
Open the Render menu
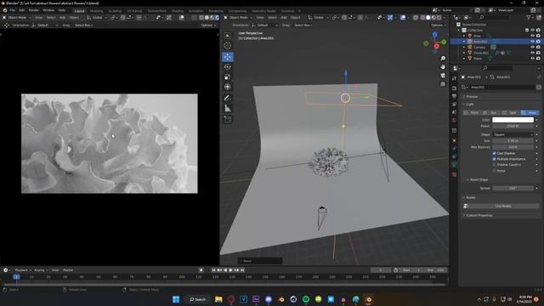click(34, 10)
